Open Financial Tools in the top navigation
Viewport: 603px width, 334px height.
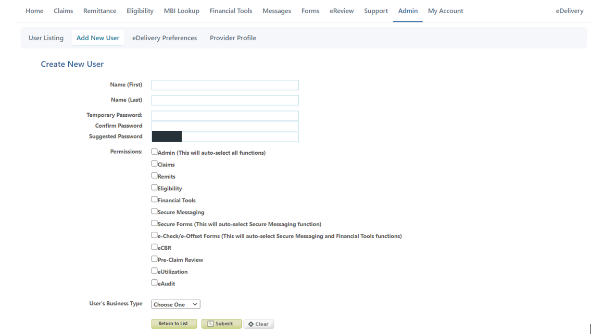(231, 11)
